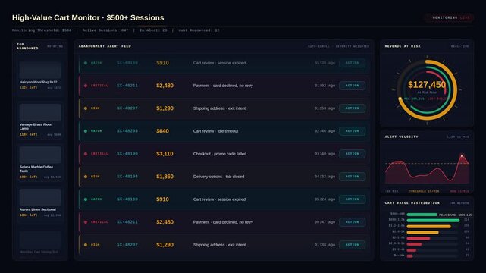Click ACTION for SX-48211 alert 01:02 ago

pyautogui.click(x=352, y=86)
